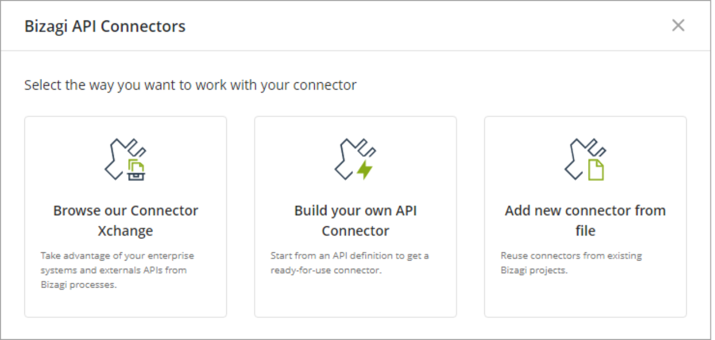Screen dimensions: 715x340
Task: Select Add new connector from file heading
Action: point(585,220)
